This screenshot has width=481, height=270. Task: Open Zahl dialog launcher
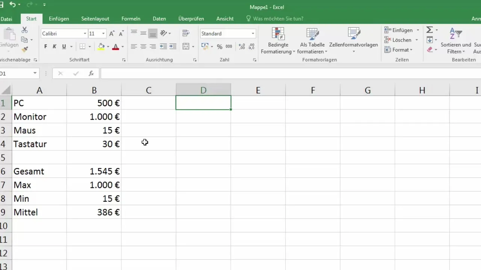(254, 60)
